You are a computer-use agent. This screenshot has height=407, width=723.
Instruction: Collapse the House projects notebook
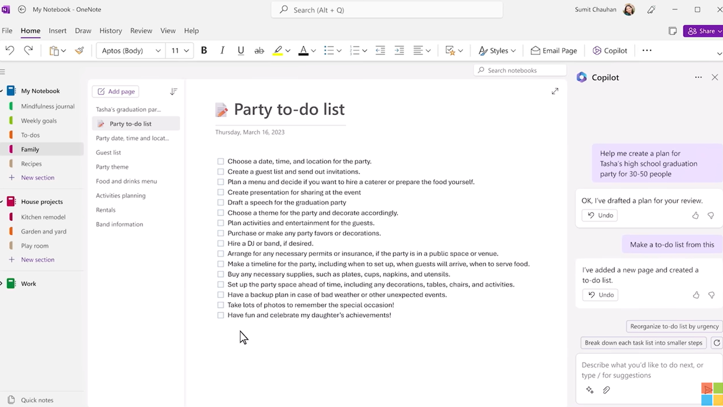click(x=2, y=202)
